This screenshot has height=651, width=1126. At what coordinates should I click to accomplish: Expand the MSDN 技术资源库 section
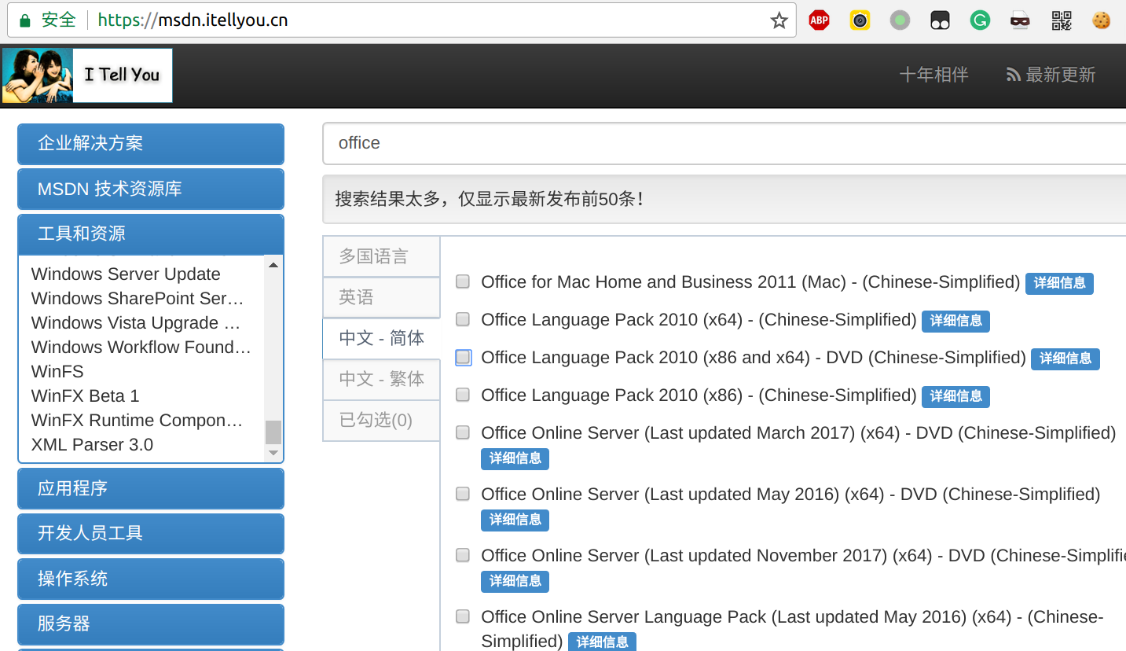pos(151,189)
